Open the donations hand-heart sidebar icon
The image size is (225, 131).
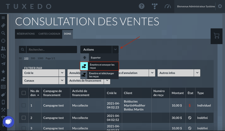click(3, 79)
